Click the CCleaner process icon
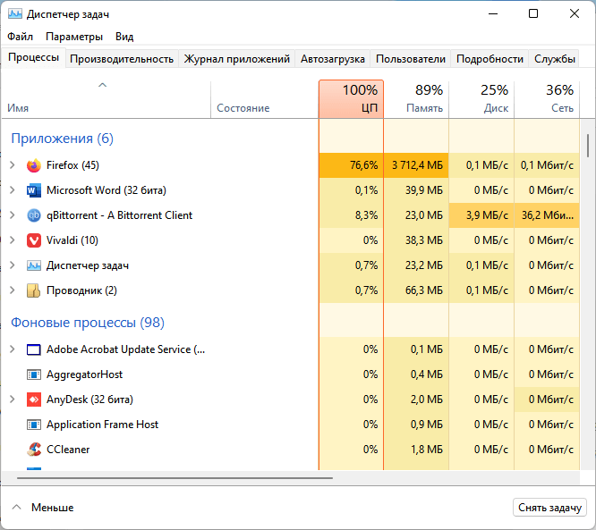Viewport: 596px width, 530px height. pyautogui.click(x=34, y=450)
